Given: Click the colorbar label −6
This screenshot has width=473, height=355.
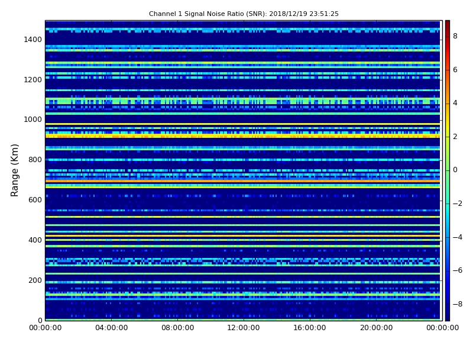Looking at the screenshot, I should pyautogui.click(x=458, y=270).
